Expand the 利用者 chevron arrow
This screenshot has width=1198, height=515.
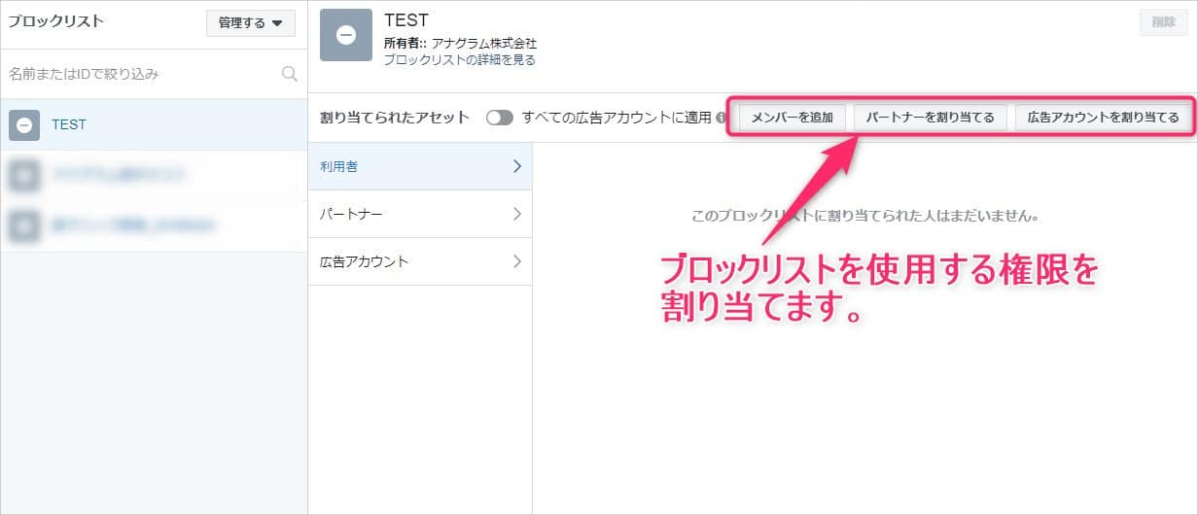516,166
